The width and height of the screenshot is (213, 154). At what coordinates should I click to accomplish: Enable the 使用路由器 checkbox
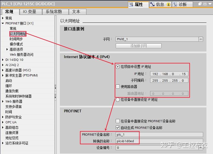118,87
